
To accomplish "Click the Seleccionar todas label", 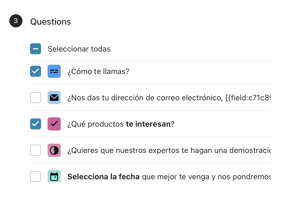I will click(79, 49).
